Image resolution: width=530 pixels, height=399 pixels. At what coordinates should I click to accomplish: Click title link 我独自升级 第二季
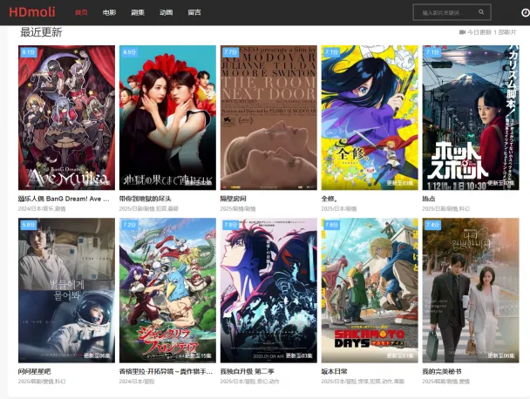pyautogui.click(x=247, y=371)
